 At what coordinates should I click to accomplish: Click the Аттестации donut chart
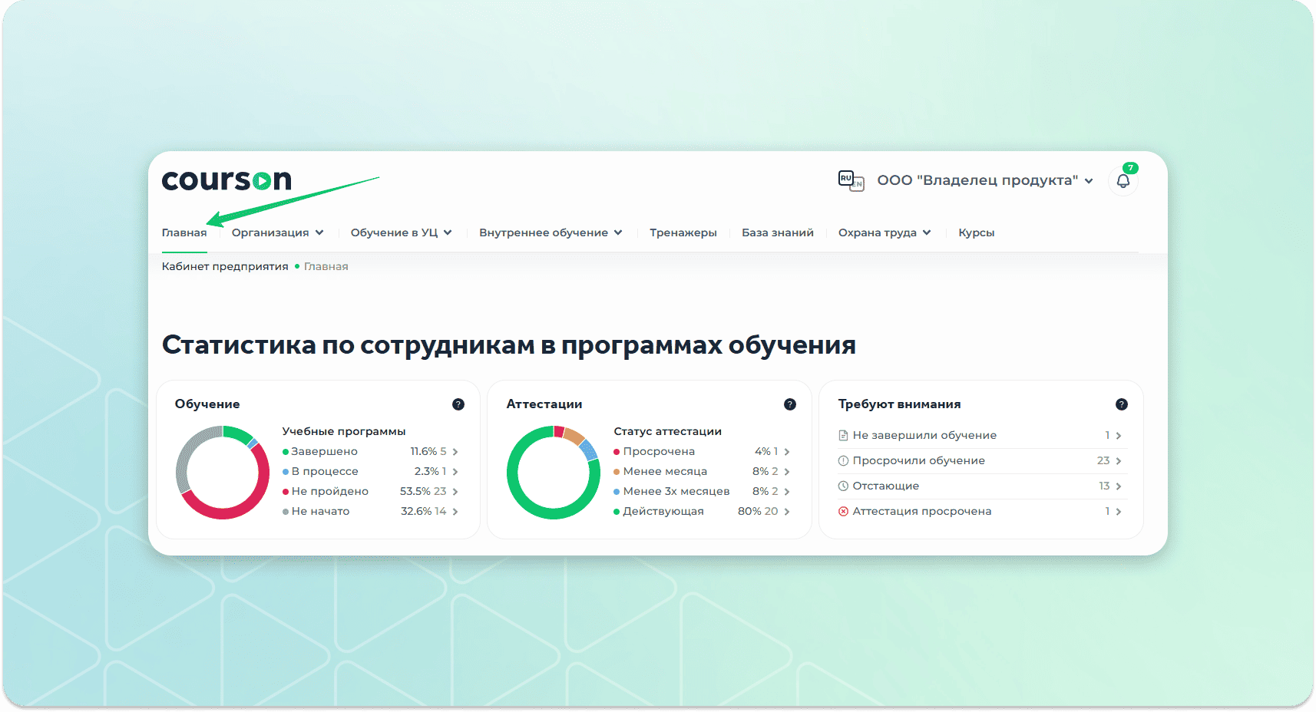(x=553, y=472)
